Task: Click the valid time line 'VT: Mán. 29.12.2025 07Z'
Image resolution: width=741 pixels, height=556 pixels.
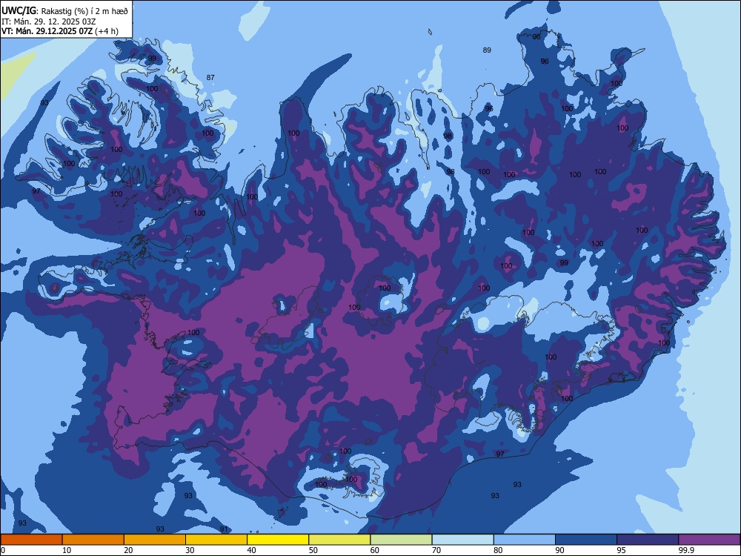Action: tap(47, 32)
